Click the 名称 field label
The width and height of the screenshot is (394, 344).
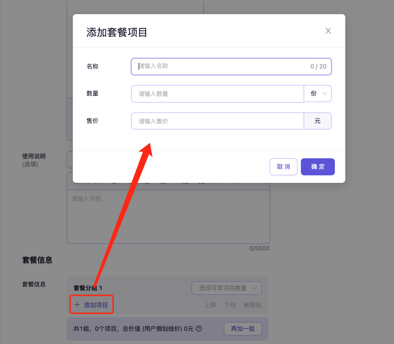92,67
